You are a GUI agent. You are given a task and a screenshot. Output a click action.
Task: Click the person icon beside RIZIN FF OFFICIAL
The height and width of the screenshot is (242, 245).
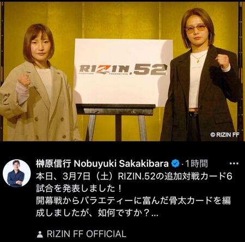coord(40,234)
